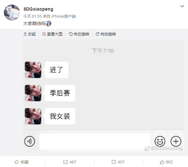188x167 pixels.
Task: Select the 季后赛 chat bubble
Action: 60,93
